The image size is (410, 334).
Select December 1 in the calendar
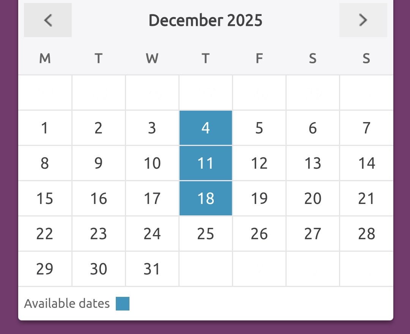(x=45, y=128)
